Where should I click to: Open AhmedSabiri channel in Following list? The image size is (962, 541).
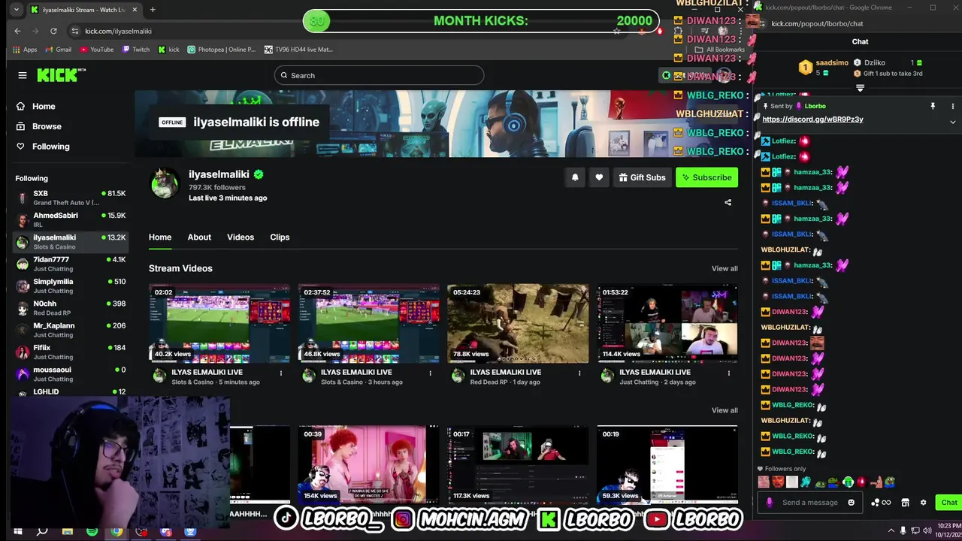(x=71, y=219)
